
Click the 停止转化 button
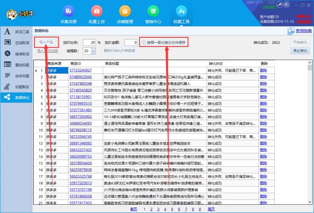[300, 50]
